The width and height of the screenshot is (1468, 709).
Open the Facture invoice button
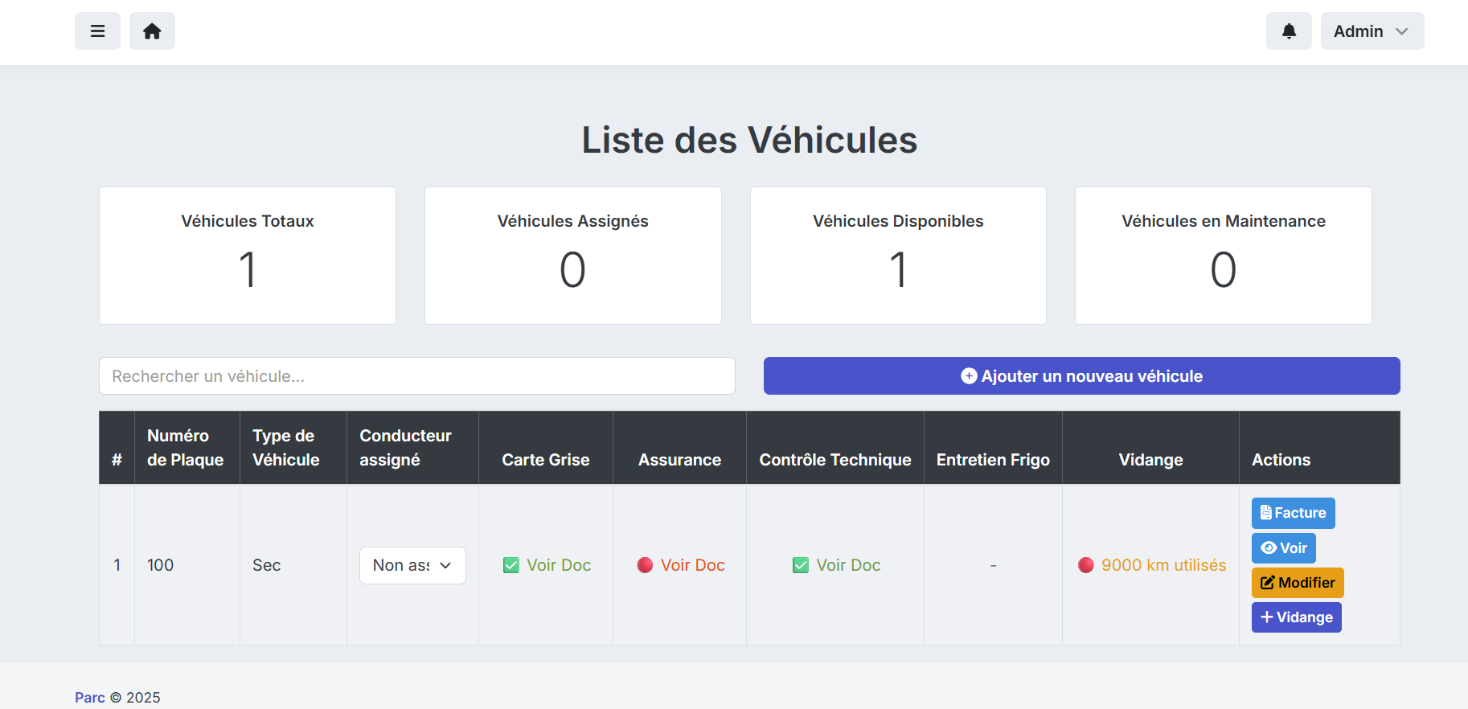[1293, 513]
